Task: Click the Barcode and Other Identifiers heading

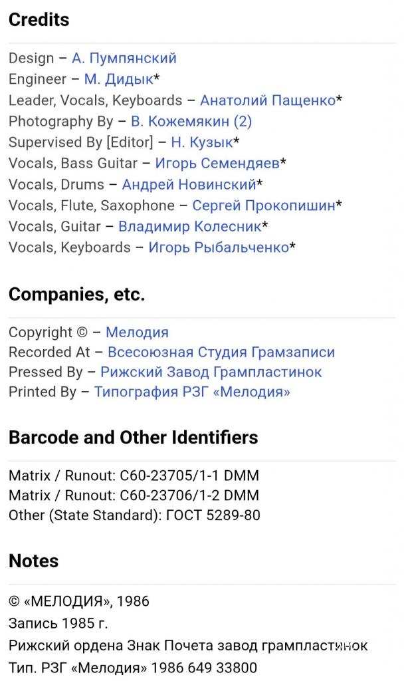Action: [133, 438]
